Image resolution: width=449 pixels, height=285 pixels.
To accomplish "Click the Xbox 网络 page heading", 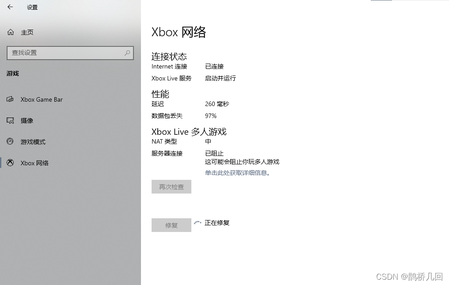I will (179, 32).
